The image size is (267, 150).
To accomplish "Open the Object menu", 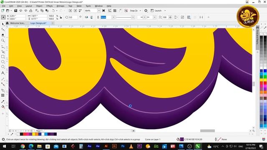I will (39, 6).
